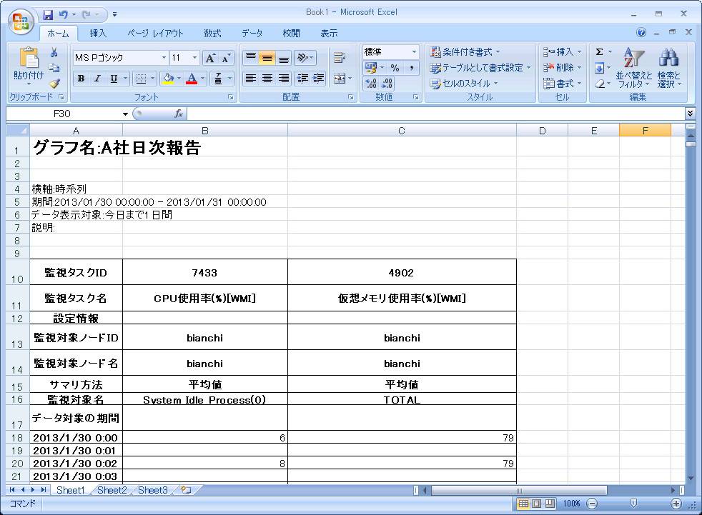Decrease decimal places
This screenshot has width=702, height=515.
(387, 84)
